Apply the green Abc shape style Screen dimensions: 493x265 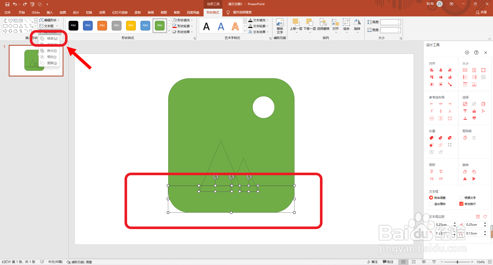160,25
